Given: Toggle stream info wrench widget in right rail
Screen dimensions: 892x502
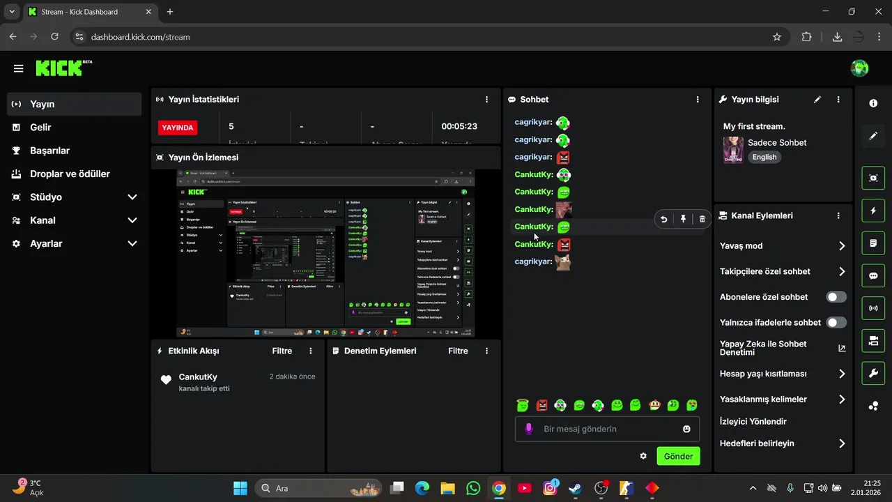Looking at the screenshot, I should 873,374.
